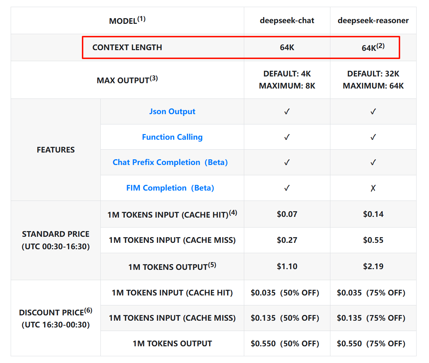Click the $0.550 (75% OFF) output cell

pyautogui.click(x=371, y=344)
